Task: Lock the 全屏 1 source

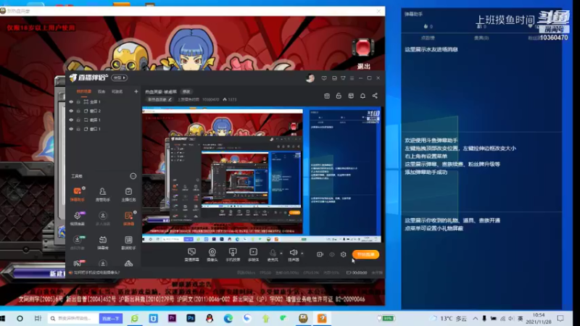Action: 78,101
